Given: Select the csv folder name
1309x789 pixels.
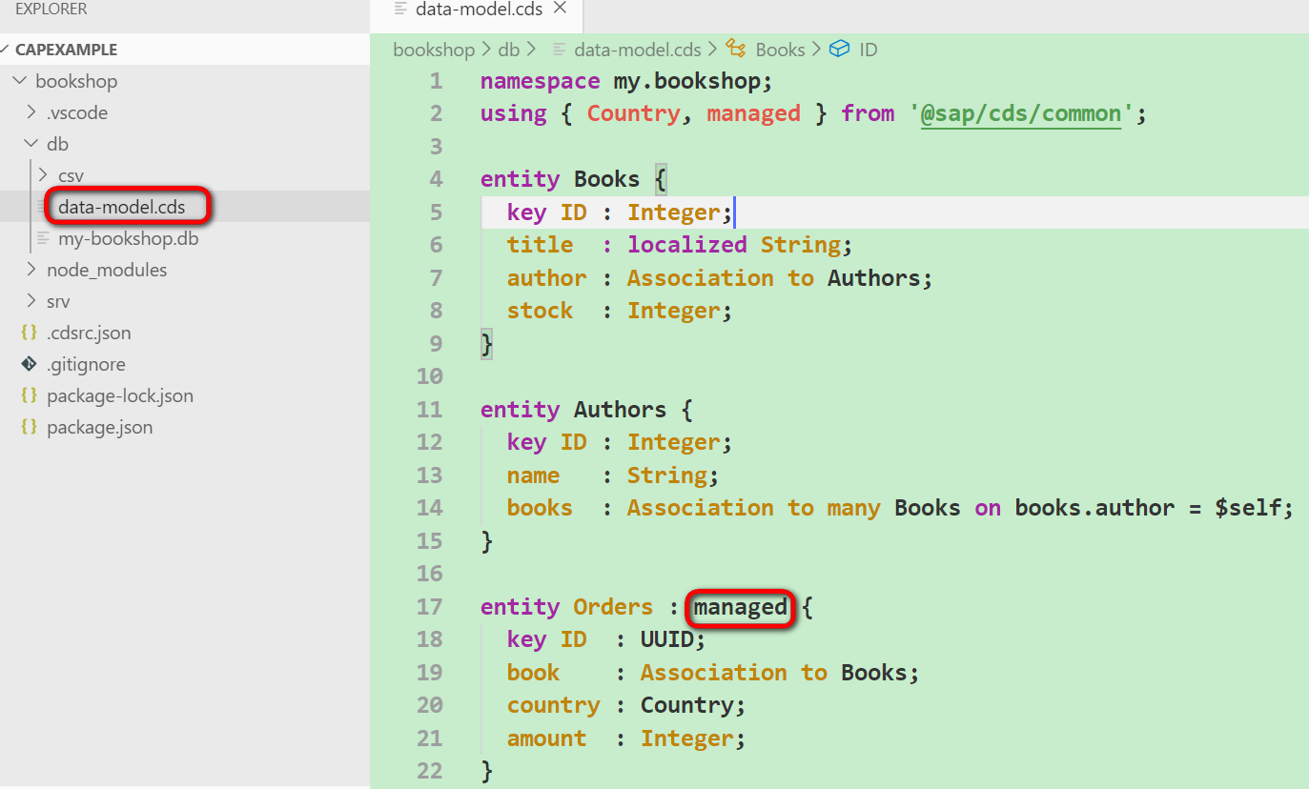Looking at the screenshot, I should pos(71,175).
